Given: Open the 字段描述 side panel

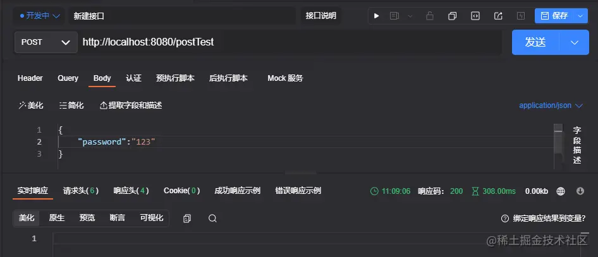Looking at the screenshot, I should pos(577,145).
